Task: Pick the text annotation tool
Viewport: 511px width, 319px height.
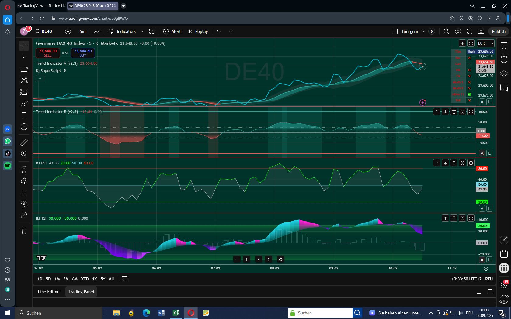Action: tap(24, 115)
